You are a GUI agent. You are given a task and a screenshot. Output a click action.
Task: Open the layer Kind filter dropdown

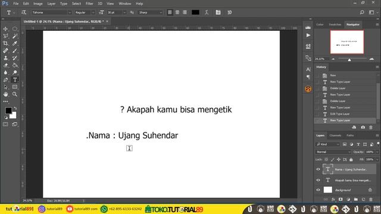pos(327,144)
